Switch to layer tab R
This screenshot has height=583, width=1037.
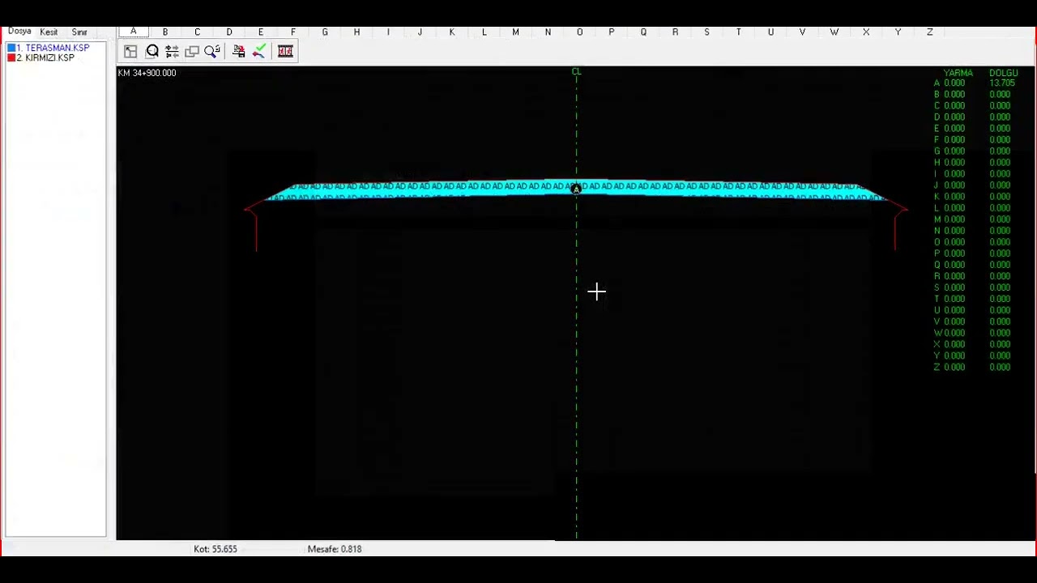675,32
